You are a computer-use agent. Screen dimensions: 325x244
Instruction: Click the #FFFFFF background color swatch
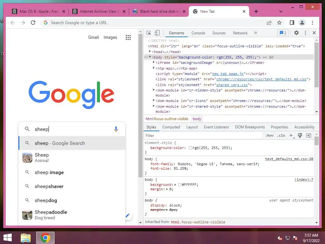[180, 185]
